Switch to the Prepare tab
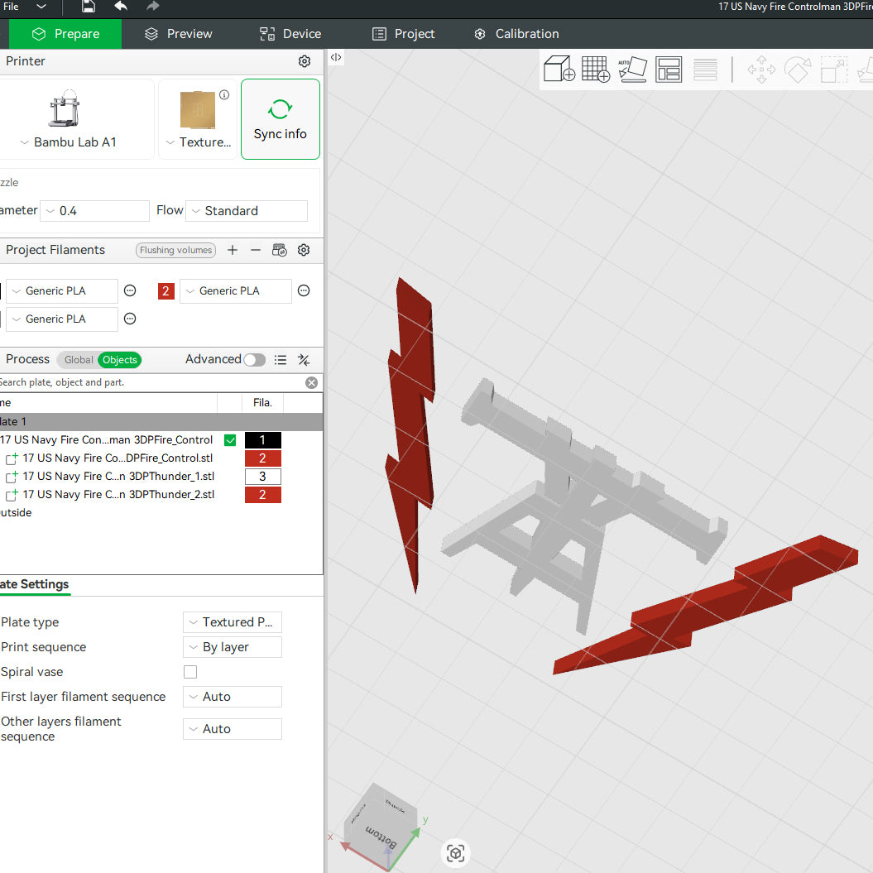873x873 pixels. (65, 34)
